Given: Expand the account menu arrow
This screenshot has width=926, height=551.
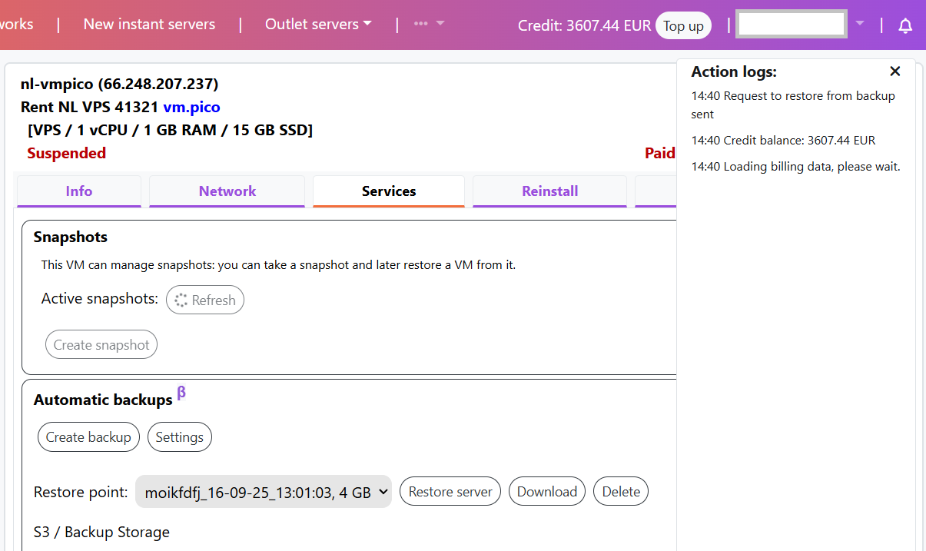Looking at the screenshot, I should [x=860, y=24].
